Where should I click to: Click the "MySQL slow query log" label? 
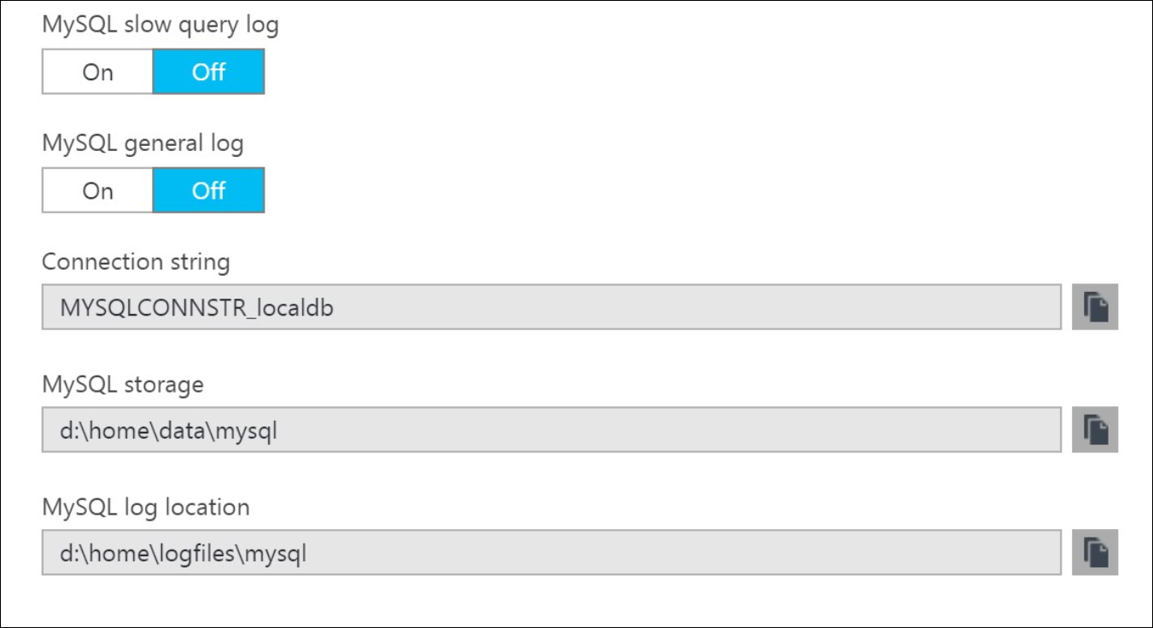(x=160, y=25)
